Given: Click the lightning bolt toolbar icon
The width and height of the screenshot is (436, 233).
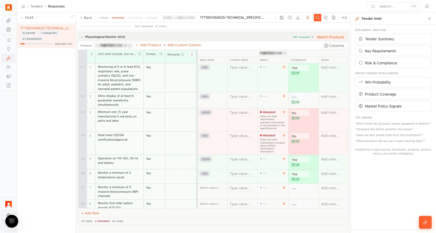Looking at the screenshot, I should [x=308, y=18].
